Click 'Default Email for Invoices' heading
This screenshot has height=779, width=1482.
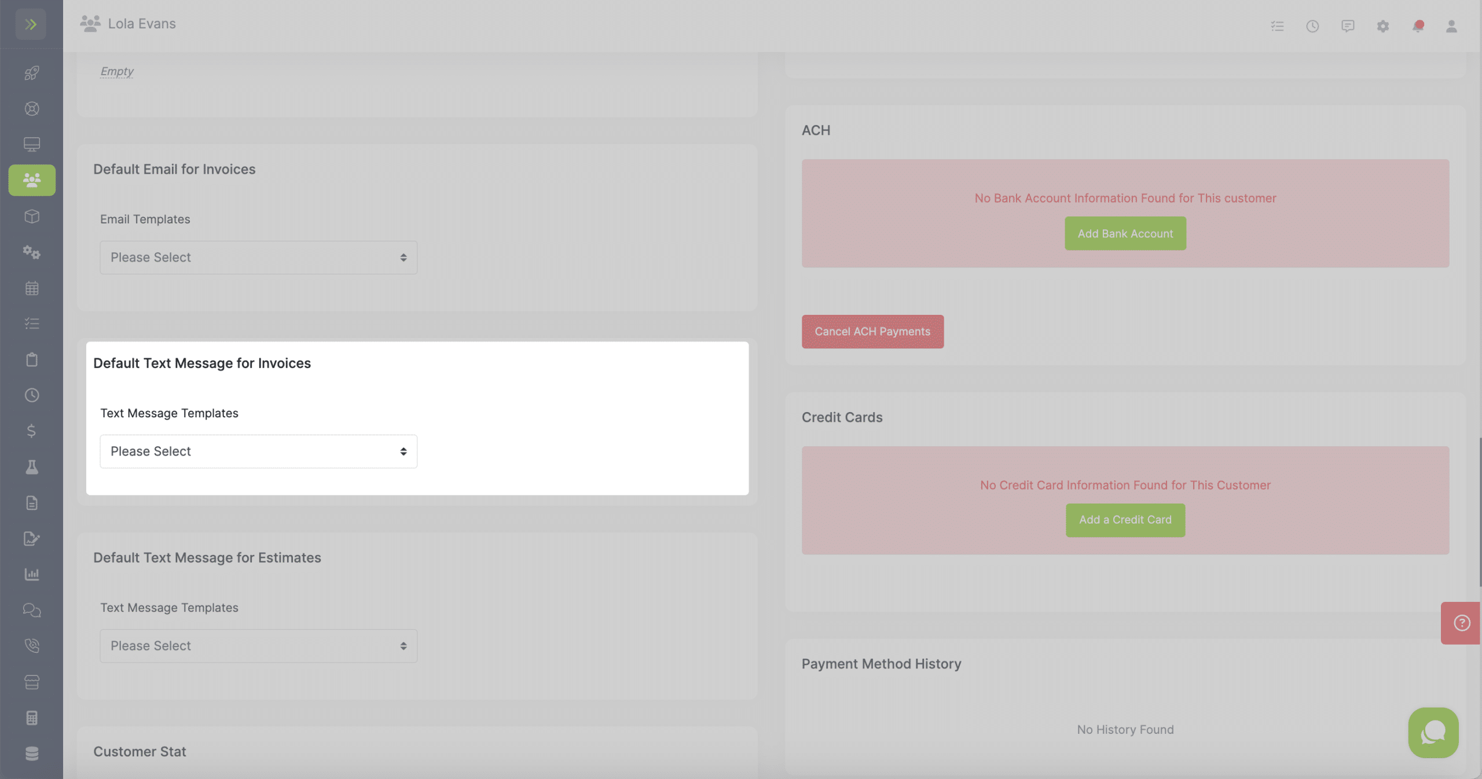tap(174, 169)
